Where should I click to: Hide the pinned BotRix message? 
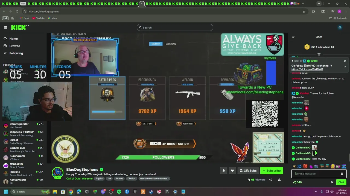point(345,61)
